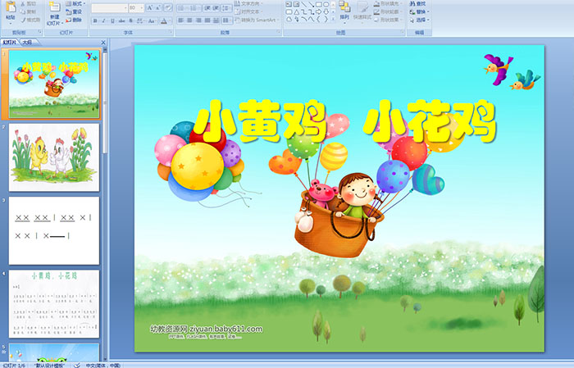Switch to the Slides (幻灯片) pane tab

pos(10,43)
